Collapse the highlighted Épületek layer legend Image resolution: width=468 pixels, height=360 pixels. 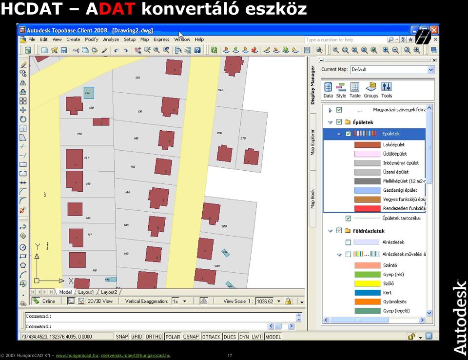[x=339, y=134]
